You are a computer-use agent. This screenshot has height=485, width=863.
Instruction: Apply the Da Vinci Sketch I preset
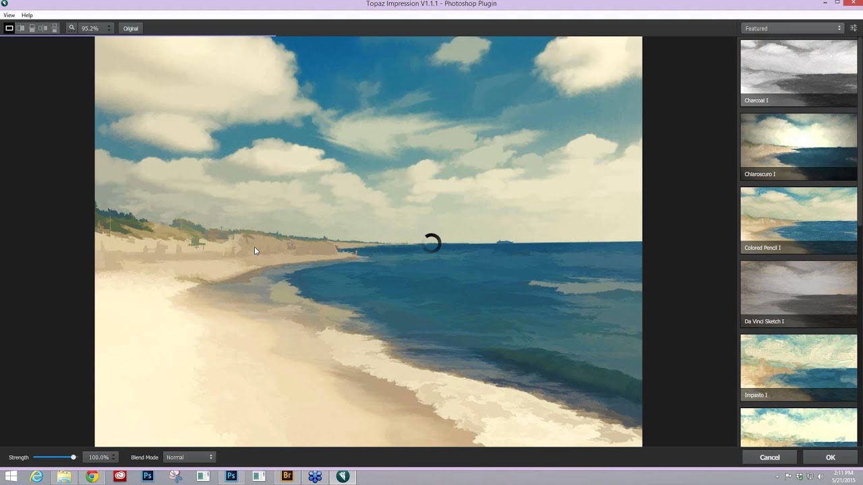(799, 294)
